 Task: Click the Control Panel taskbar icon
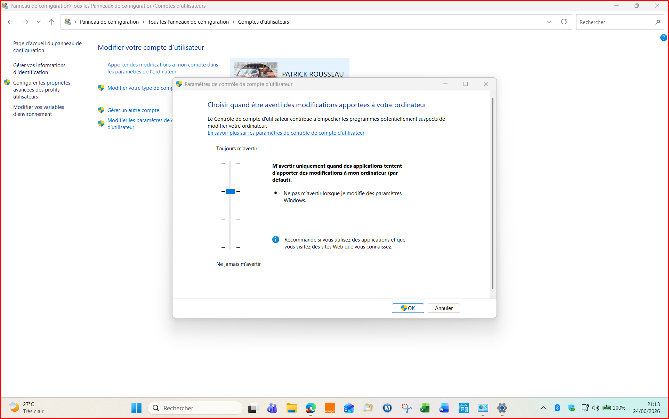tap(483, 408)
